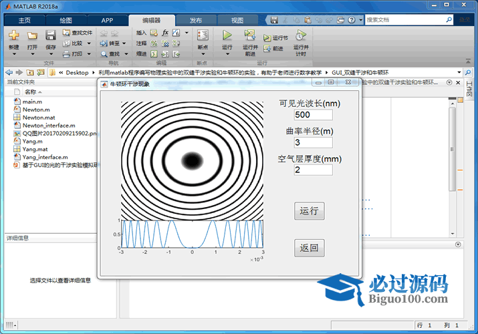
Task: Click the Run (运行) button in Newton dialog
Action: tap(309, 210)
